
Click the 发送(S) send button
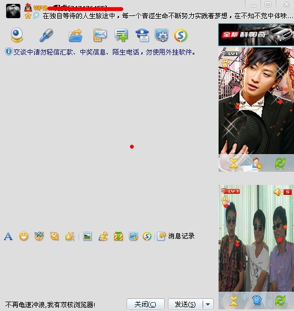point(186,304)
